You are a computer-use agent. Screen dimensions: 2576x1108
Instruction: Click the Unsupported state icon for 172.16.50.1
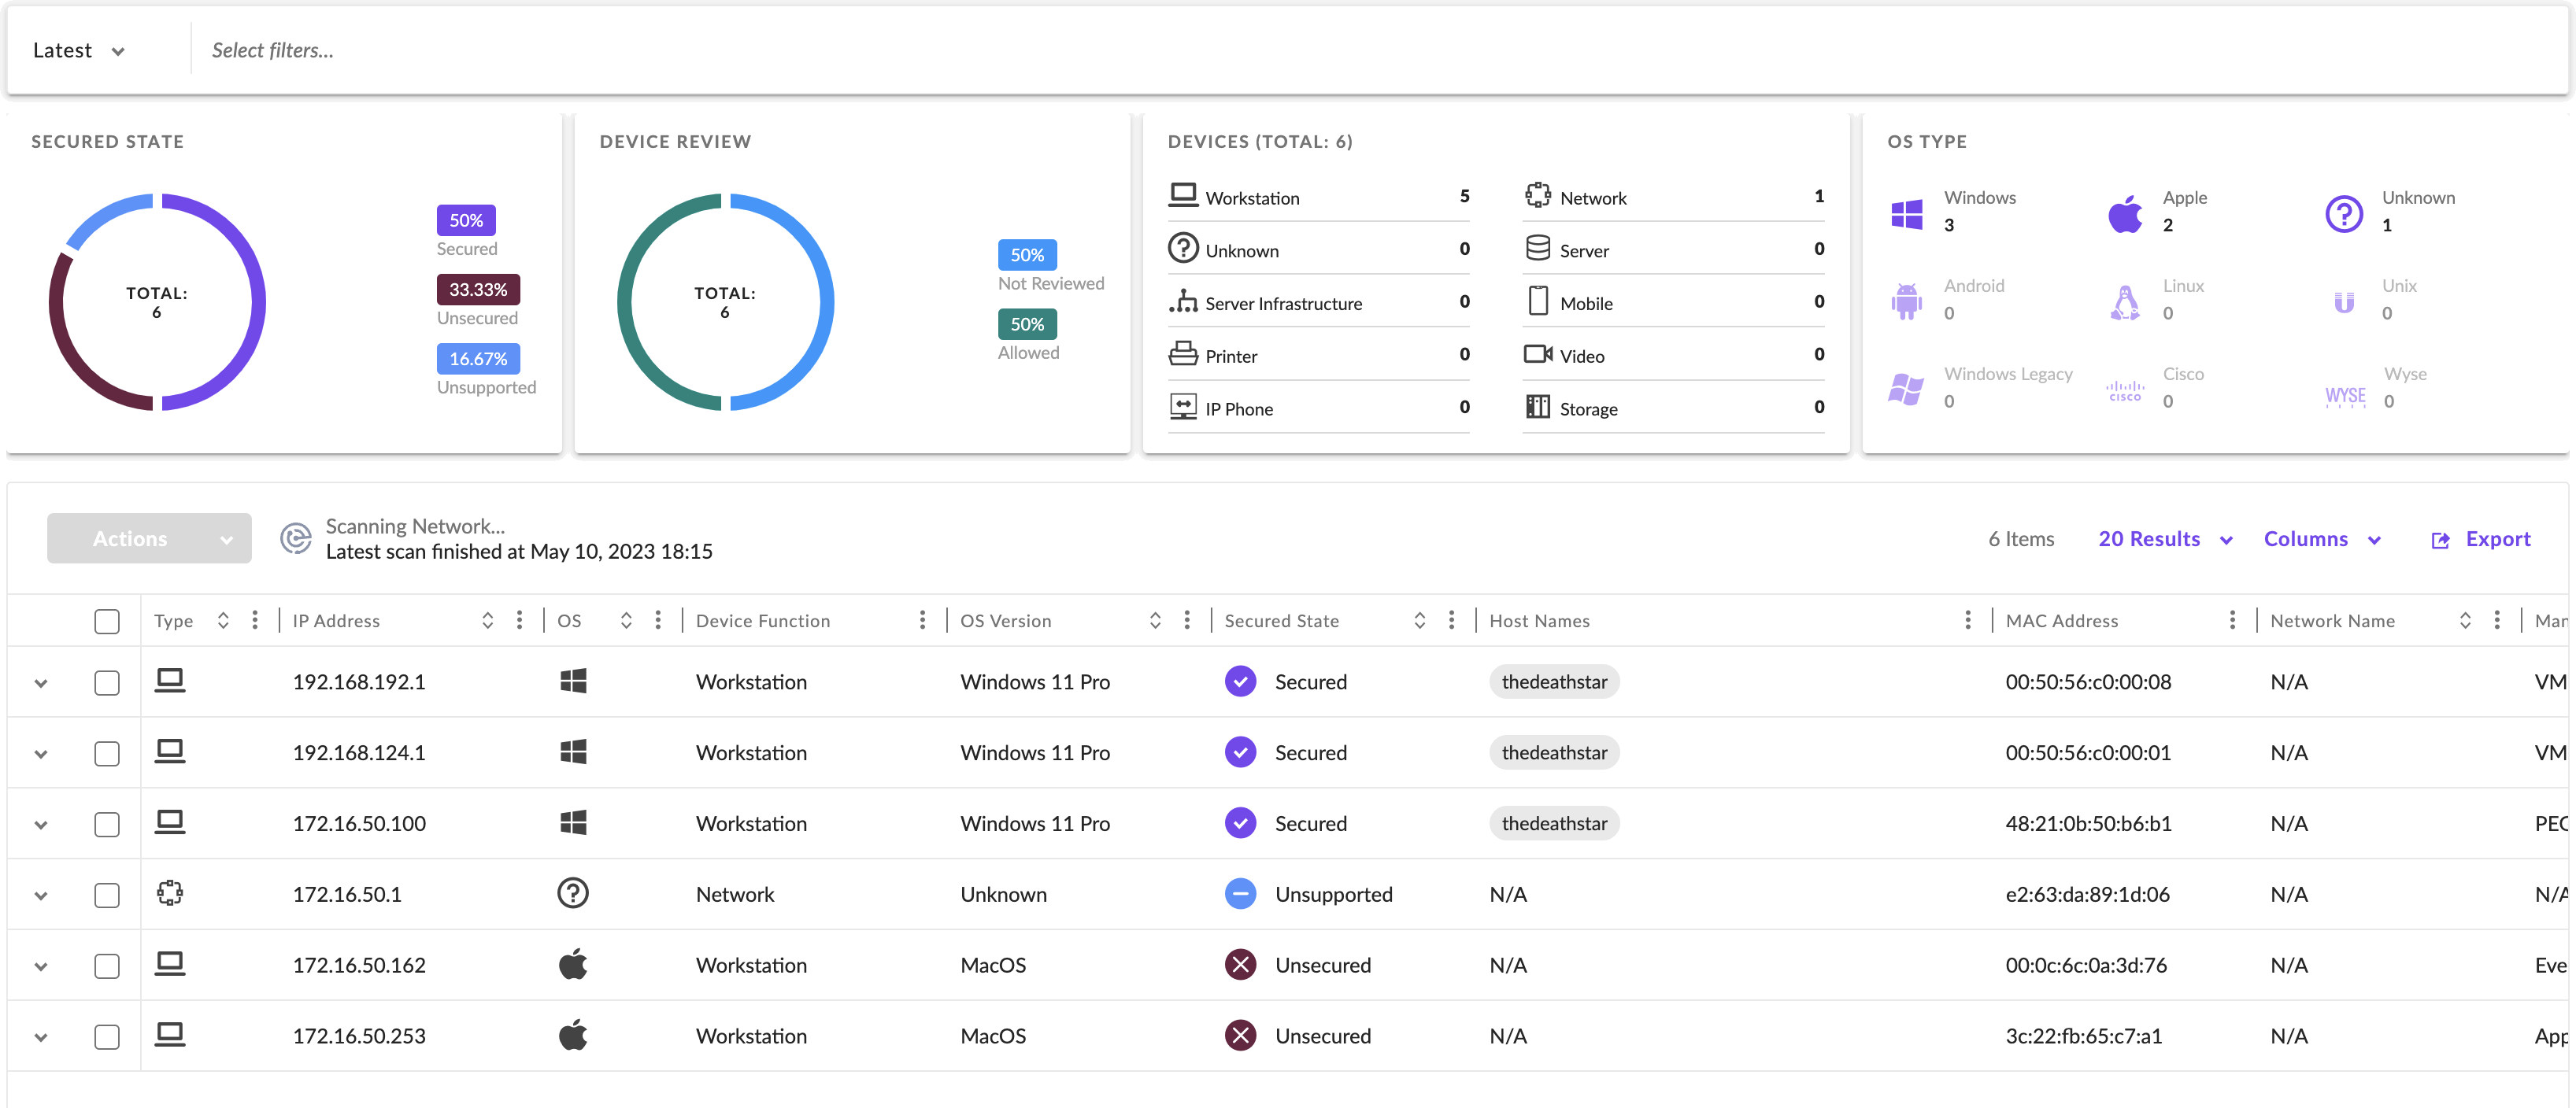(x=1240, y=894)
